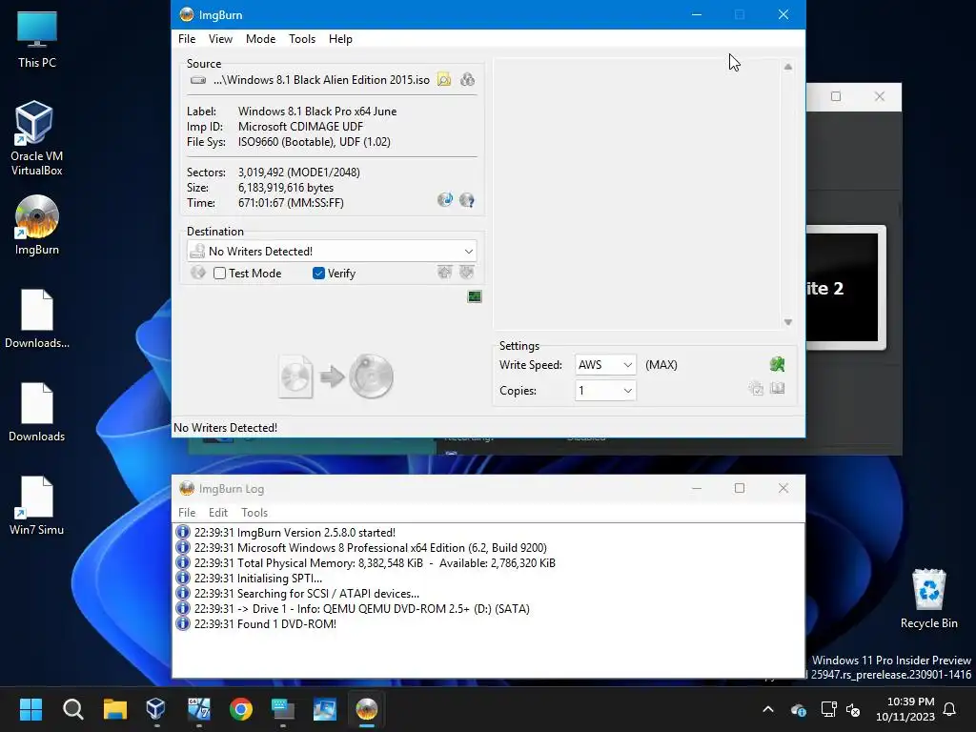Click the image information question-mark disc icon
Image resolution: width=976 pixels, height=732 pixels.
[467, 200]
